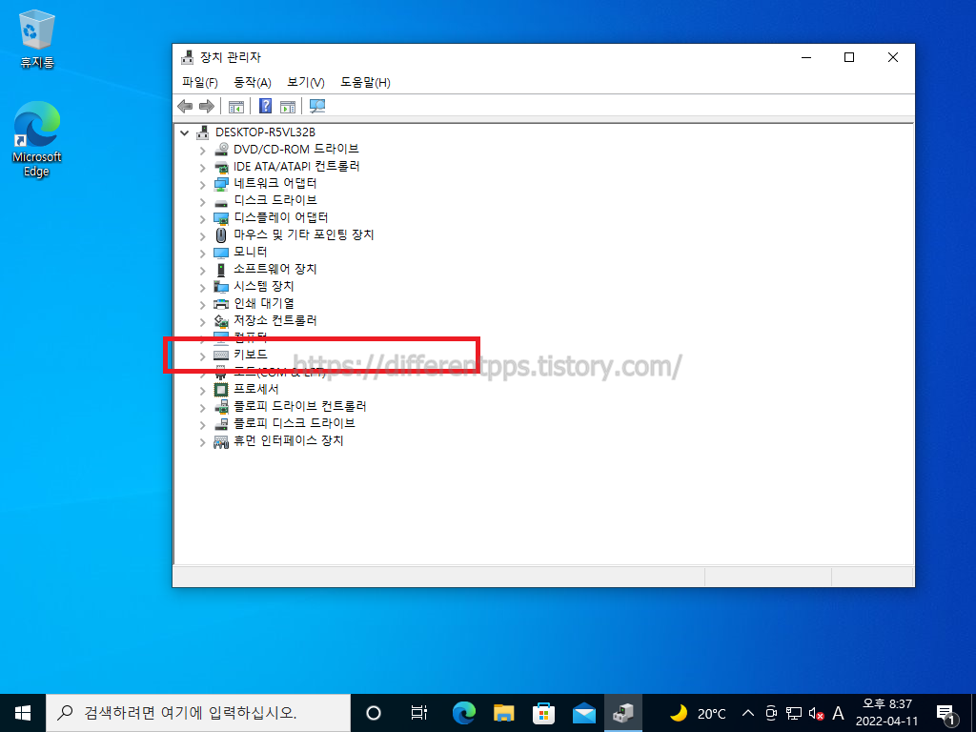
Task: Expand the 휴먼 인터페이스 장치 node chevron
Action: pos(202,442)
